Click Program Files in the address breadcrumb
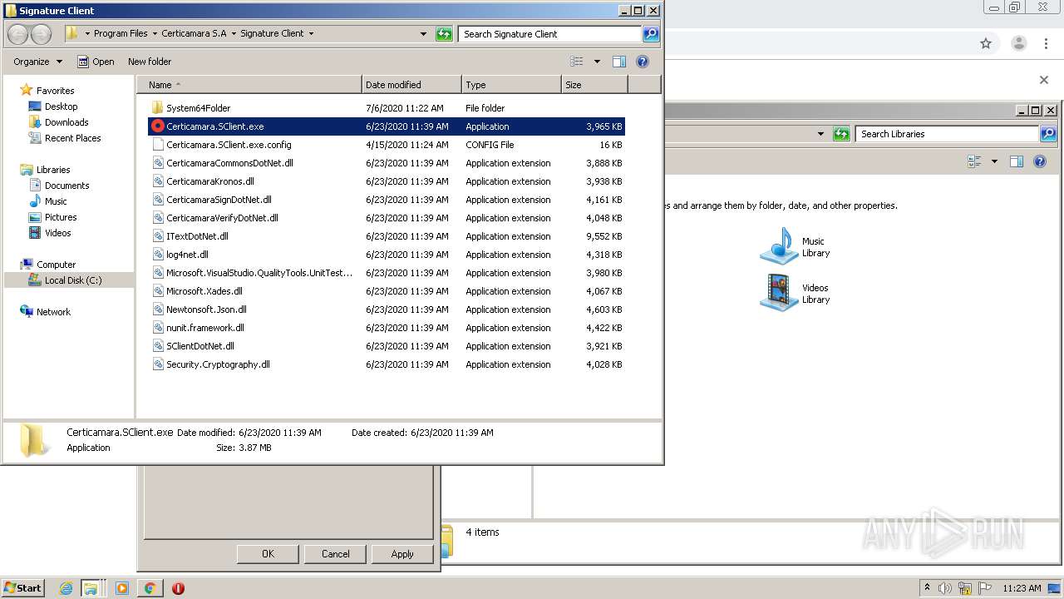The width and height of the screenshot is (1064, 599). (x=121, y=34)
